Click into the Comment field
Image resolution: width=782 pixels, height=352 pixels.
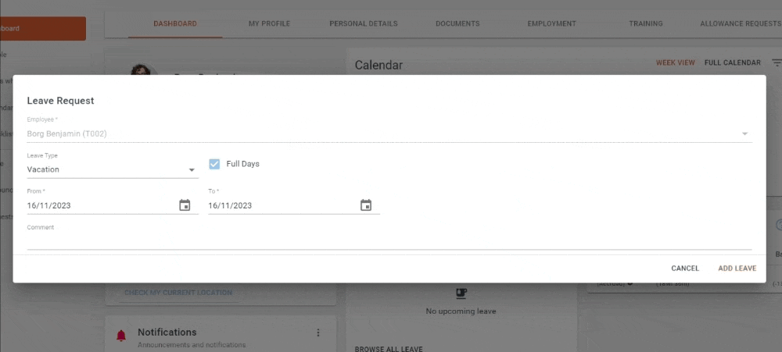click(x=389, y=241)
